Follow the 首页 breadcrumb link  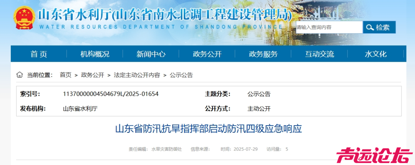[x=66, y=75]
